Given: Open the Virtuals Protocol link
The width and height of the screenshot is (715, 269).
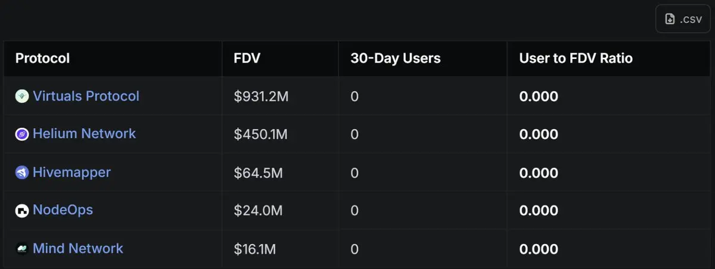Looking at the screenshot, I should pyautogui.click(x=86, y=96).
